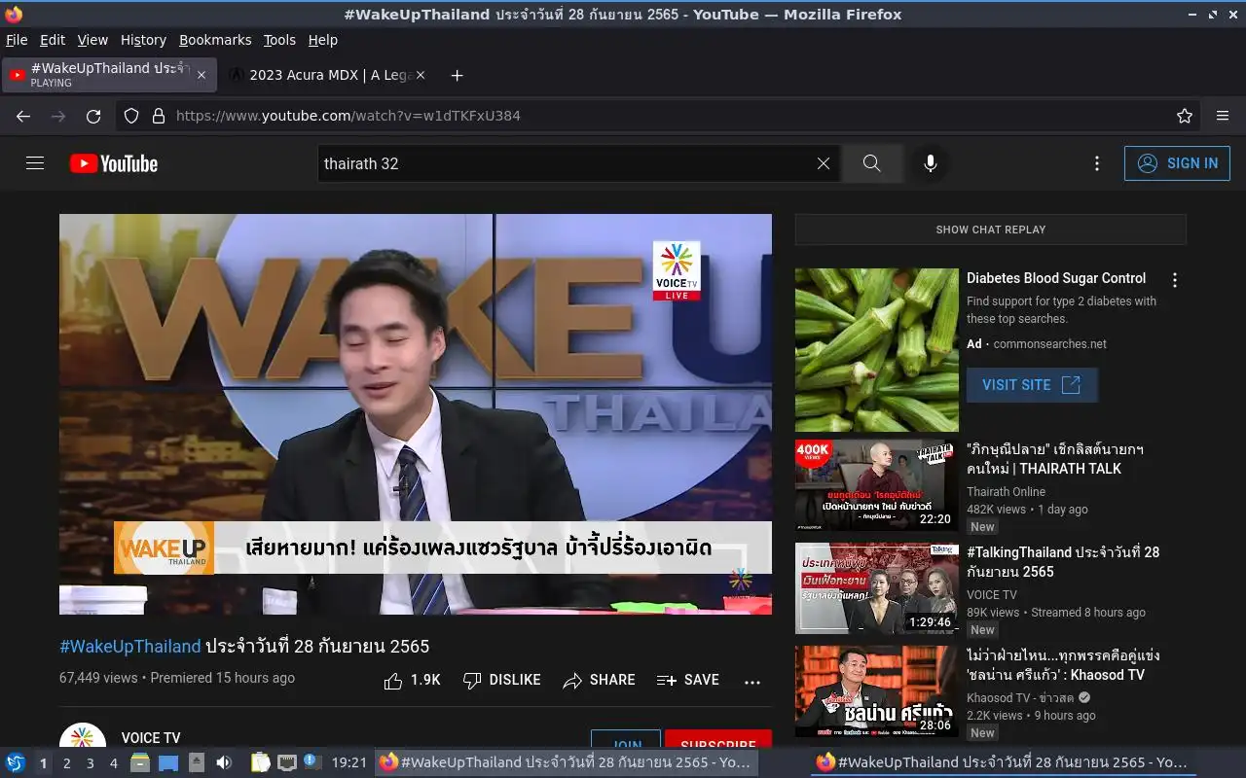Click the Firefox forward arrow
The image size is (1246, 778).
click(58, 116)
